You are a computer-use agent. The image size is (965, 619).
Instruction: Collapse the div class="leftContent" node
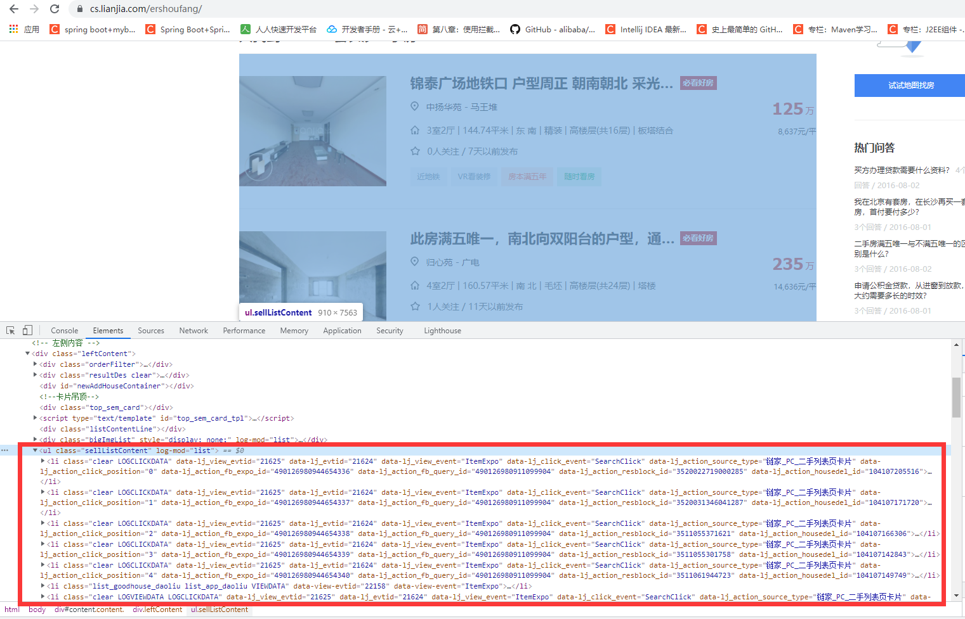click(x=27, y=354)
